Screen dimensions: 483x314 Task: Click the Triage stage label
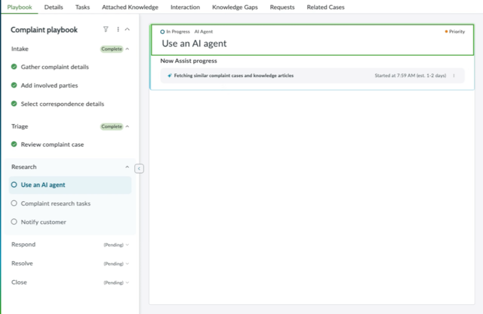tap(20, 126)
